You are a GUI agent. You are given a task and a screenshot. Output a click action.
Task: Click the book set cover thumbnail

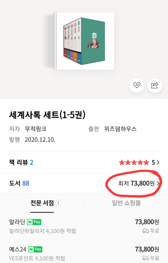[x=84, y=41]
